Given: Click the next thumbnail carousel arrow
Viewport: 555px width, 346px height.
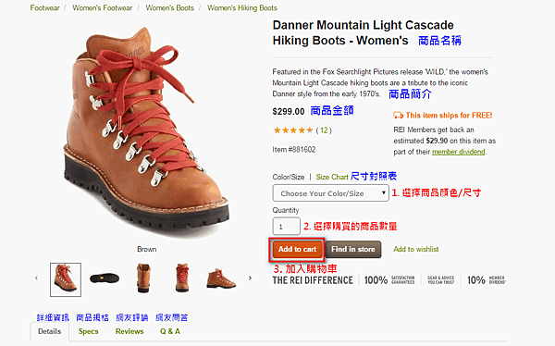Looking at the screenshot, I should pos(250,278).
